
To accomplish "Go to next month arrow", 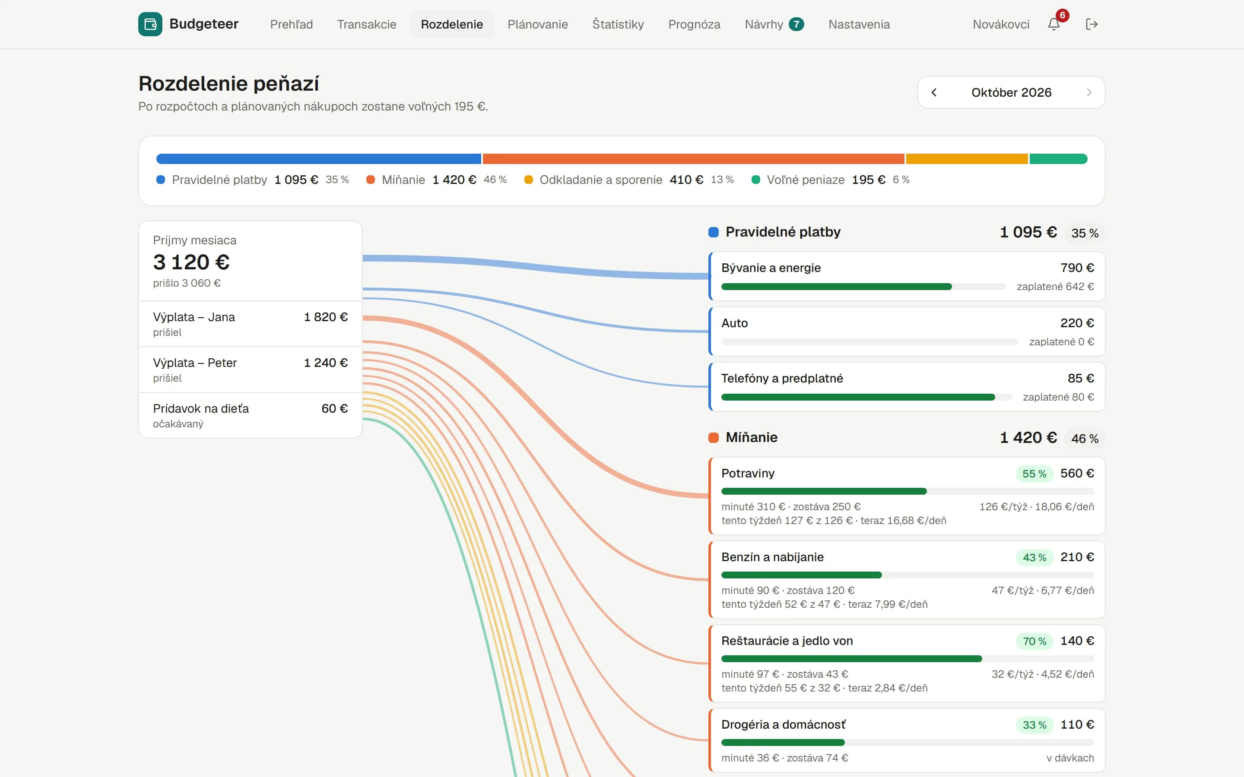I will [x=1089, y=92].
